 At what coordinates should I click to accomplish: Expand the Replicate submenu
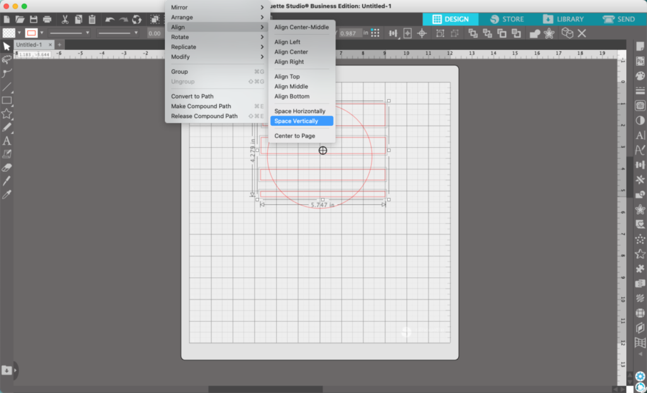pos(217,47)
